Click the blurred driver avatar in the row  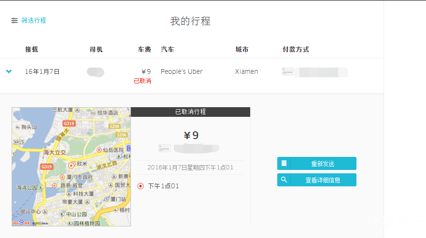(96, 72)
